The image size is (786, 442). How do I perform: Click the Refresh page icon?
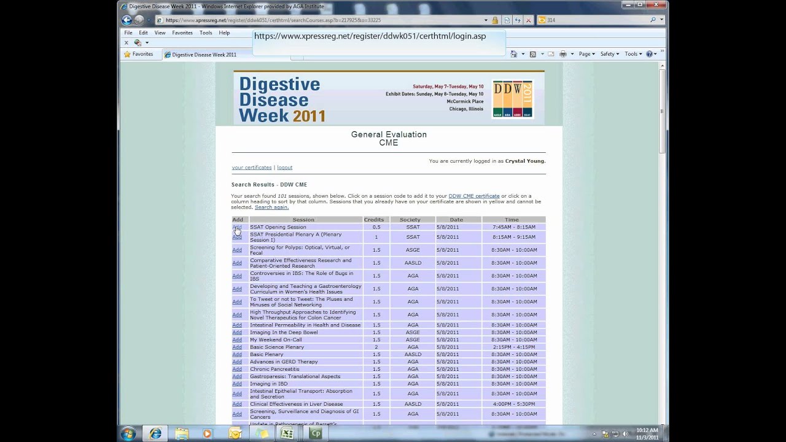[518, 20]
